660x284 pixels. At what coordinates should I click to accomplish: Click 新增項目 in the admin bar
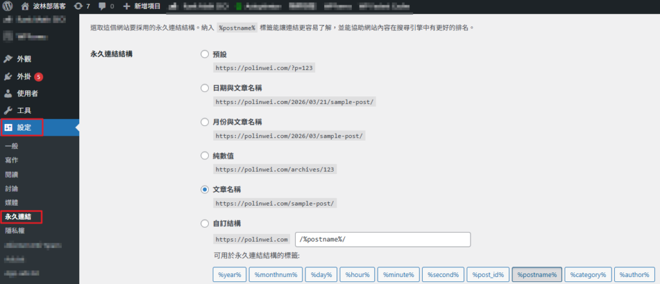[x=146, y=6]
